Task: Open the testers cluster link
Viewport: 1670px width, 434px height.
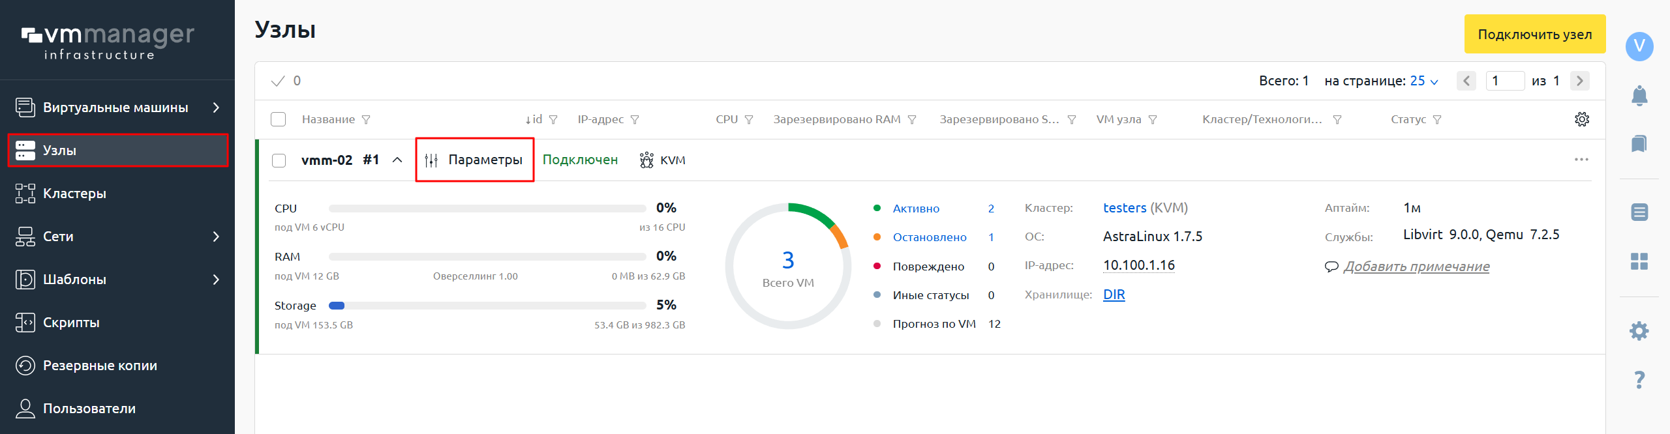Action: pos(1124,208)
